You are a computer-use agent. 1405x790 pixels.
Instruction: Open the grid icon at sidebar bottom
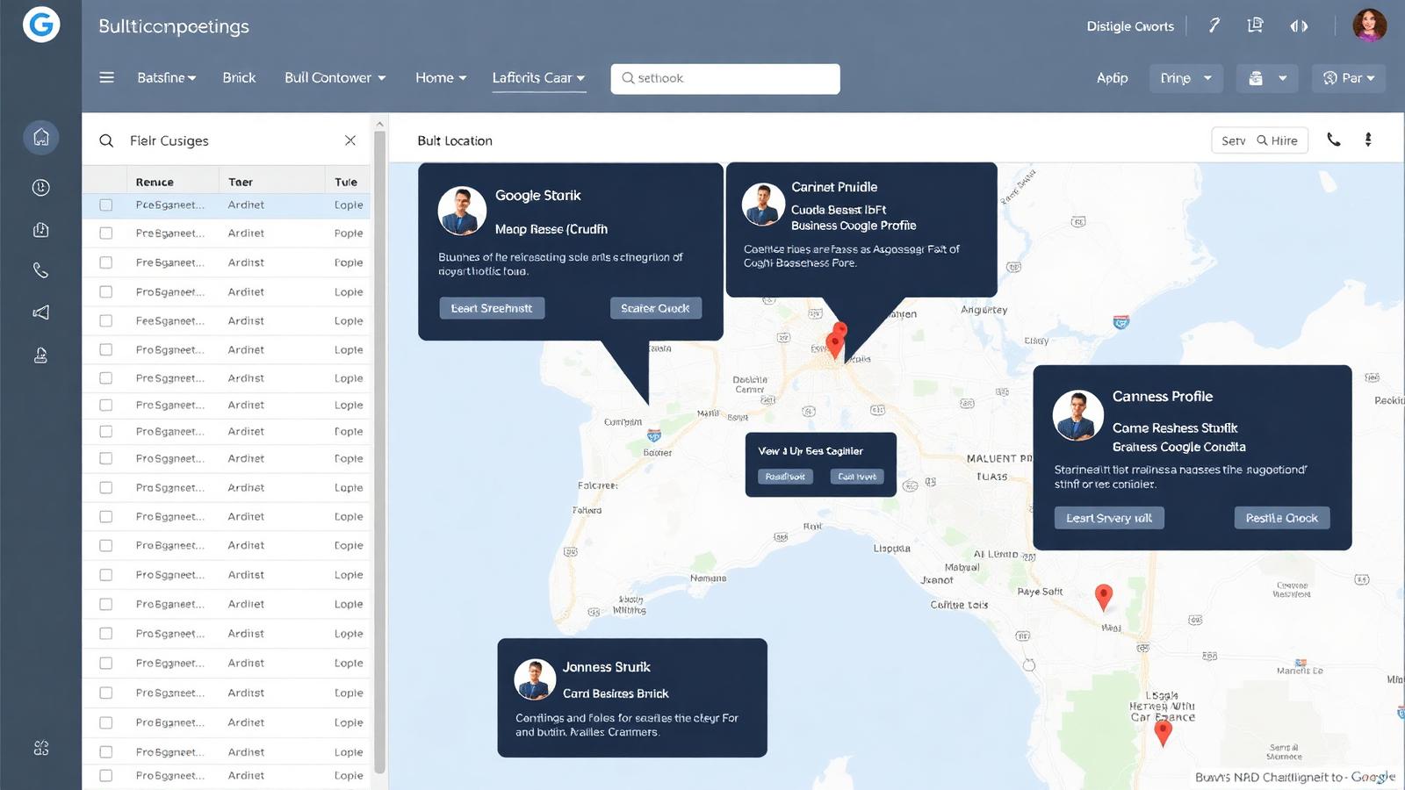click(x=41, y=748)
